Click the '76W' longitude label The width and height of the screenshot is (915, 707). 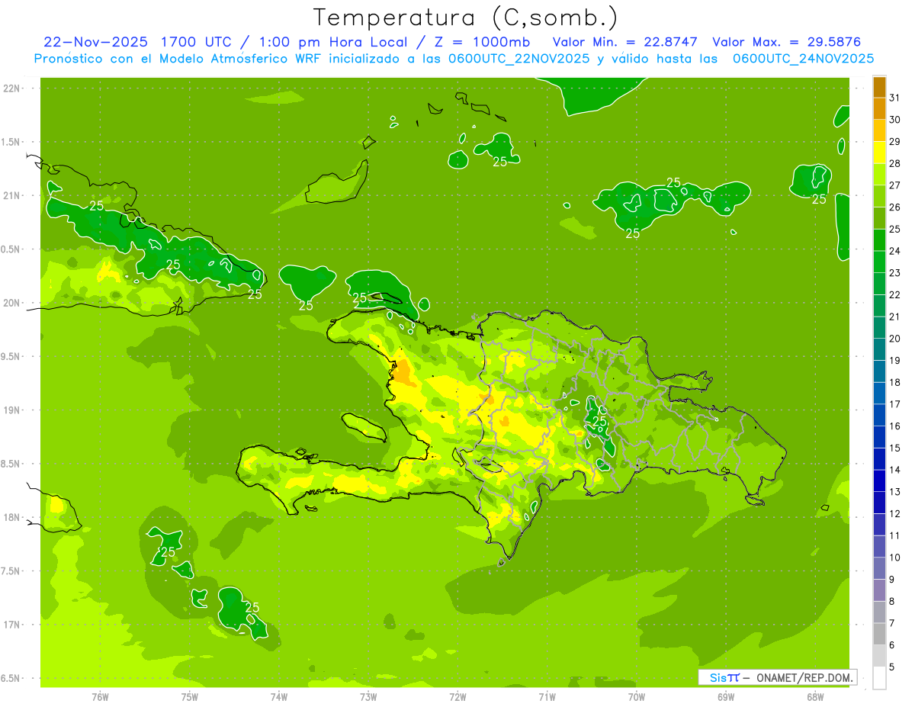(100, 696)
